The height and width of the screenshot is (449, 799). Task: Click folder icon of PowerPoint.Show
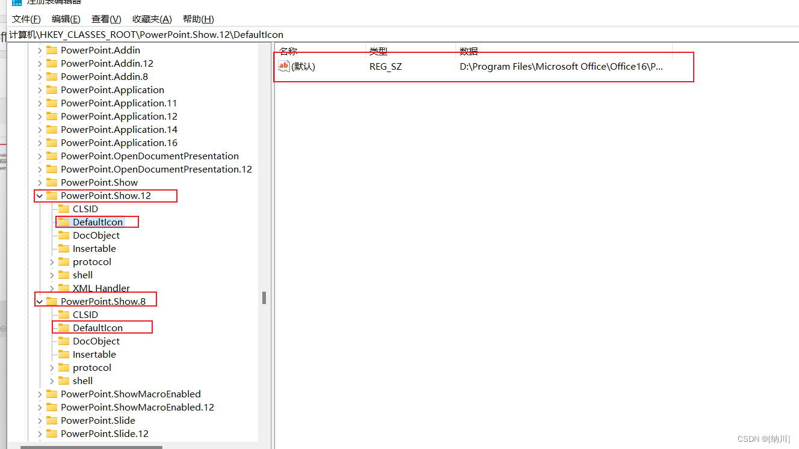(x=52, y=183)
